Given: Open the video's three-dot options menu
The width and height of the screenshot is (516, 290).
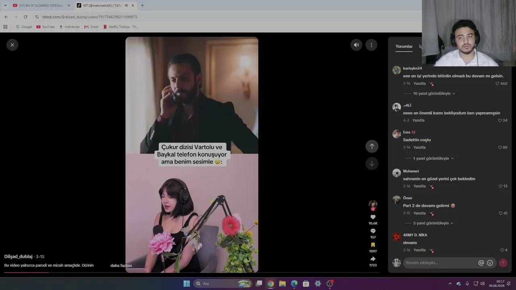Looking at the screenshot, I should 371,45.
